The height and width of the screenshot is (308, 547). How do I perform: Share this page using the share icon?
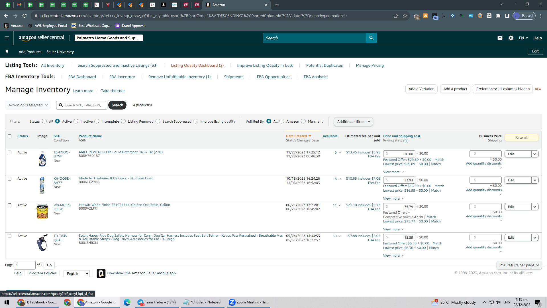point(396,16)
